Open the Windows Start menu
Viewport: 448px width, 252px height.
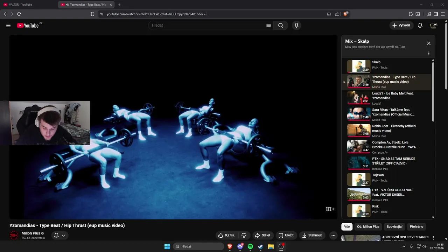point(167,246)
